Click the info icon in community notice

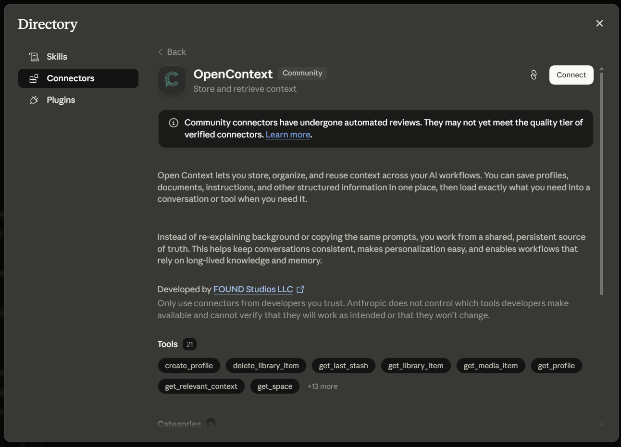coord(174,123)
